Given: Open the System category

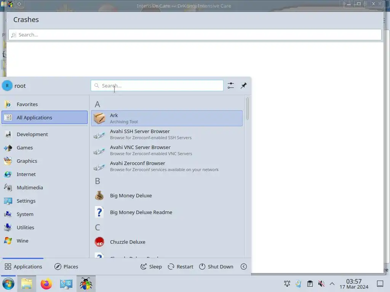Looking at the screenshot, I should (45, 214).
